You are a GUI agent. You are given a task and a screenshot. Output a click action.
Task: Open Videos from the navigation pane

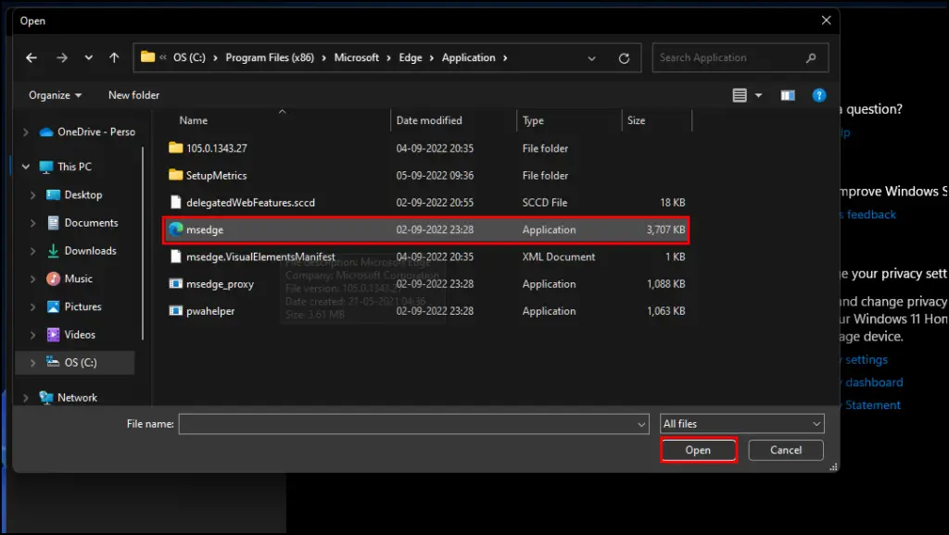pyautogui.click(x=70, y=334)
